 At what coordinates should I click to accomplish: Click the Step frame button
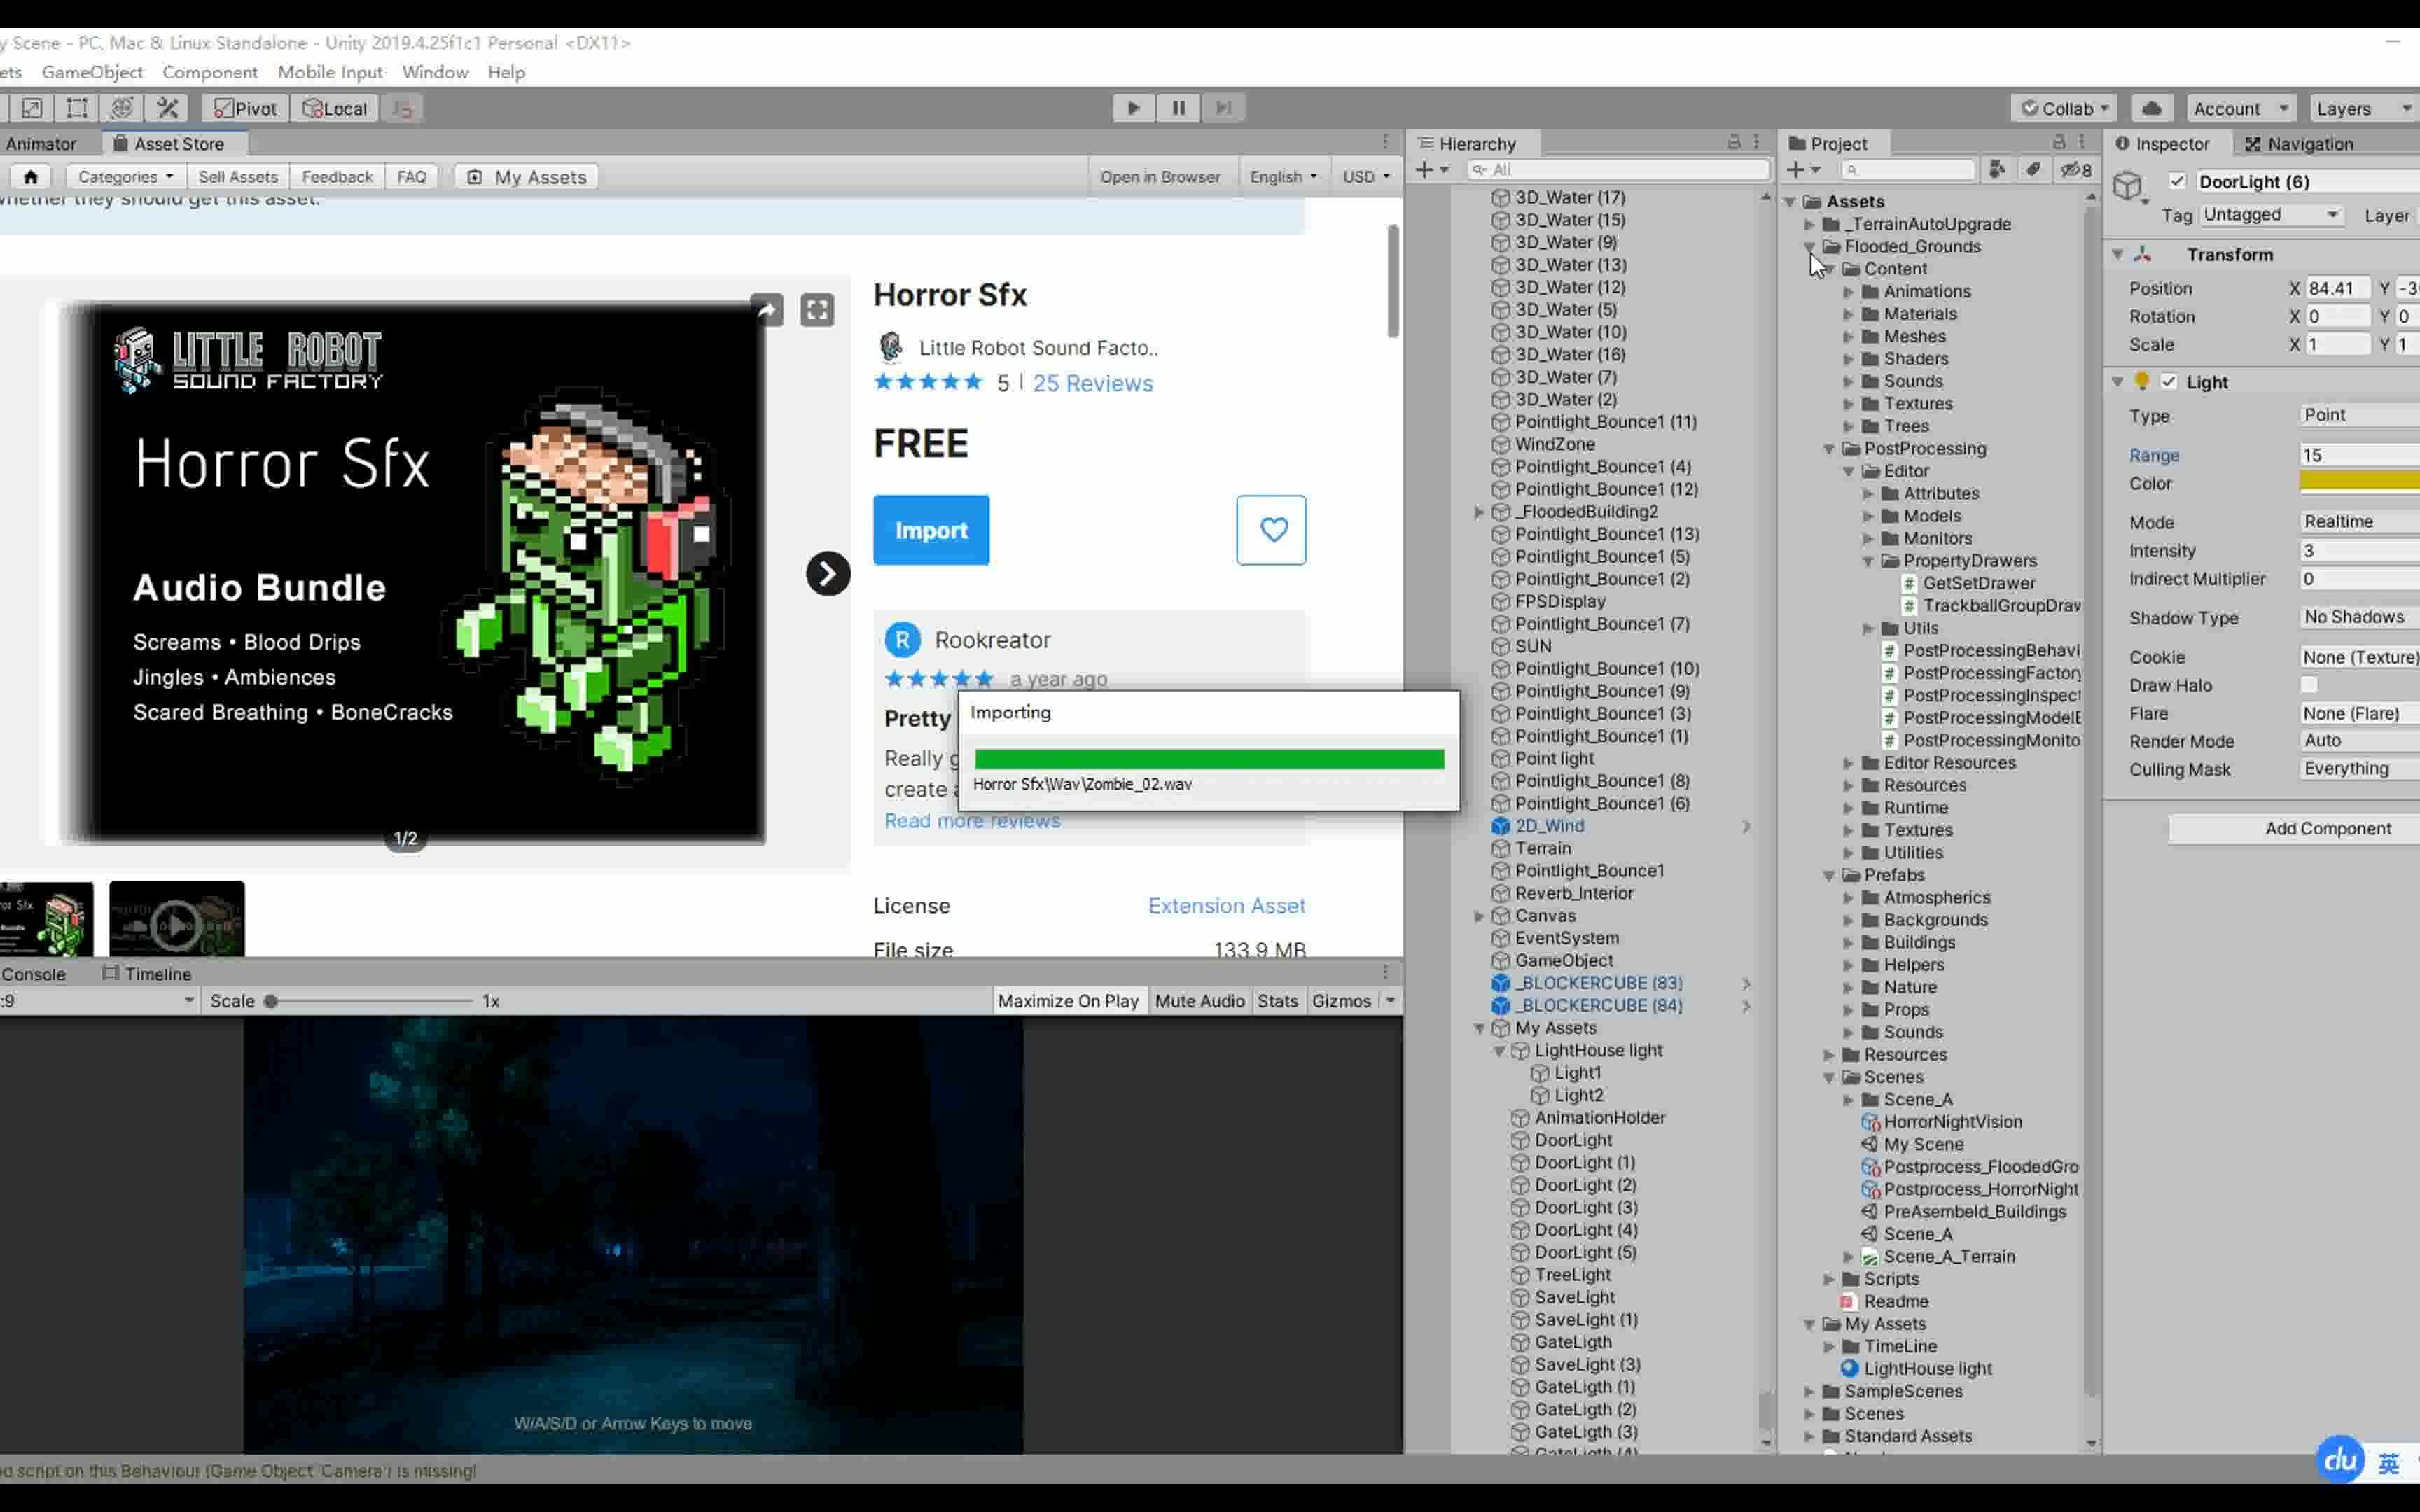click(1224, 108)
